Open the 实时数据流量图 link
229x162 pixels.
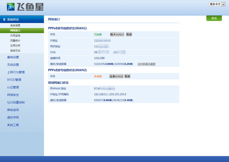[147, 64]
